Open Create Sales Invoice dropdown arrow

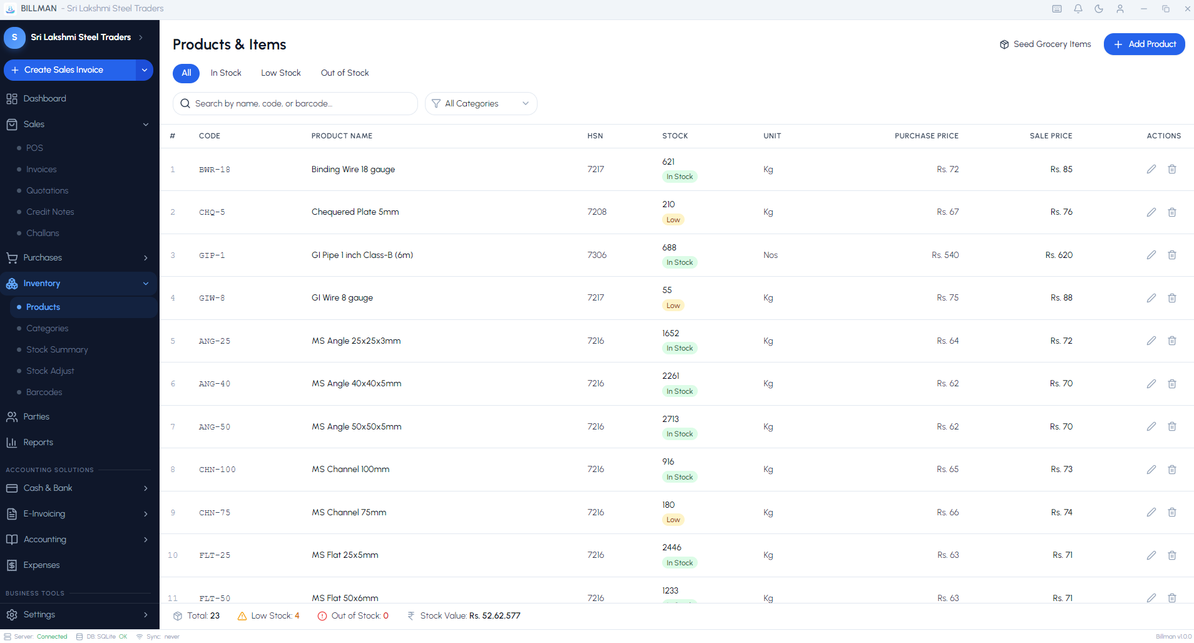(145, 70)
